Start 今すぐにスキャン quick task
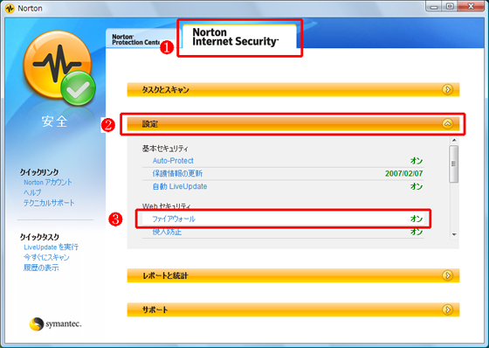This screenshot has height=348, width=489. coord(46,257)
